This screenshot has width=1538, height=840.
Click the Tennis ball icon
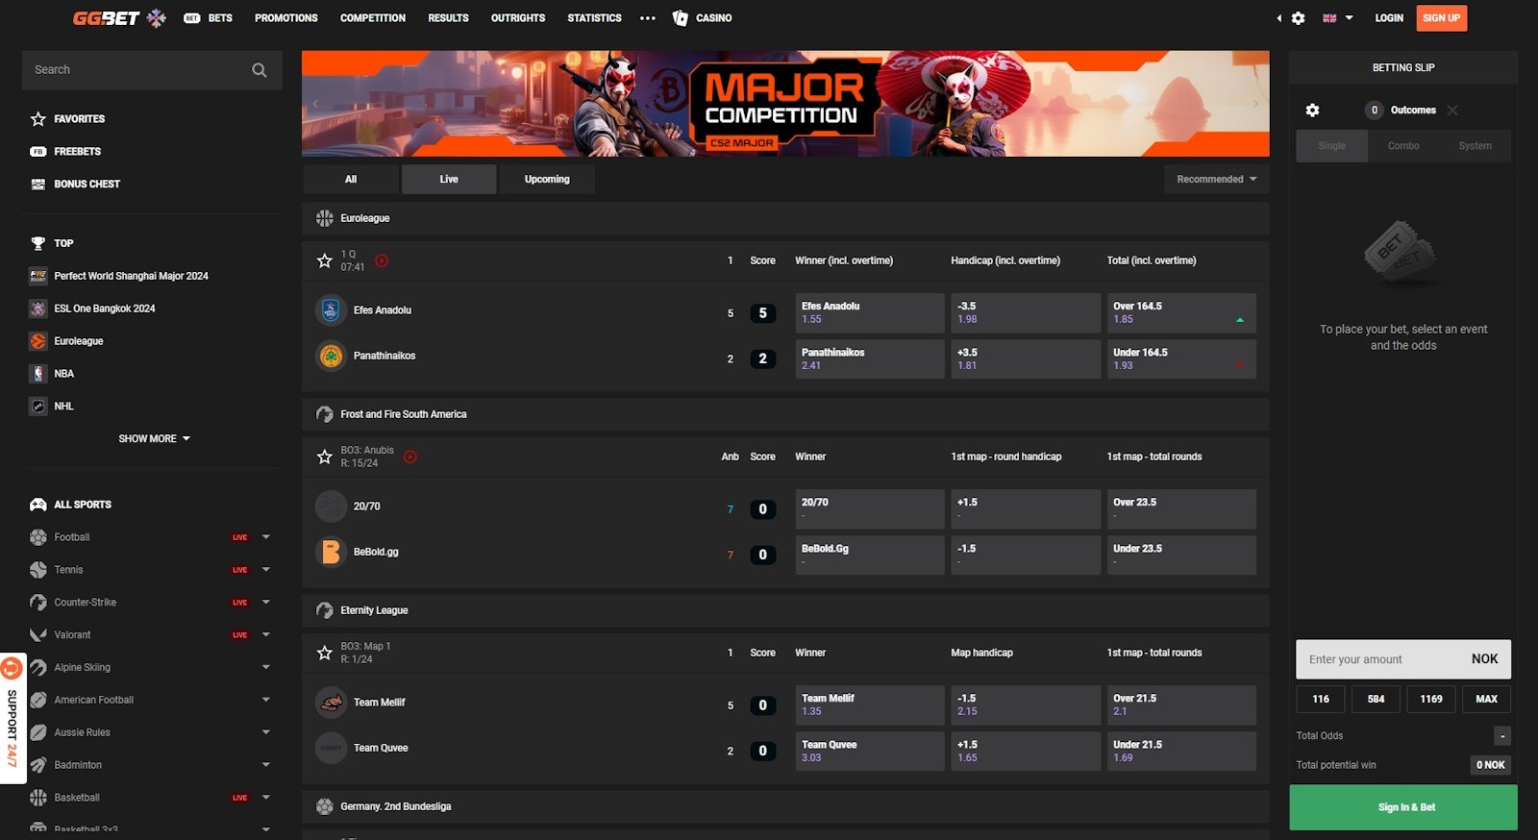[x=38, y=570]
